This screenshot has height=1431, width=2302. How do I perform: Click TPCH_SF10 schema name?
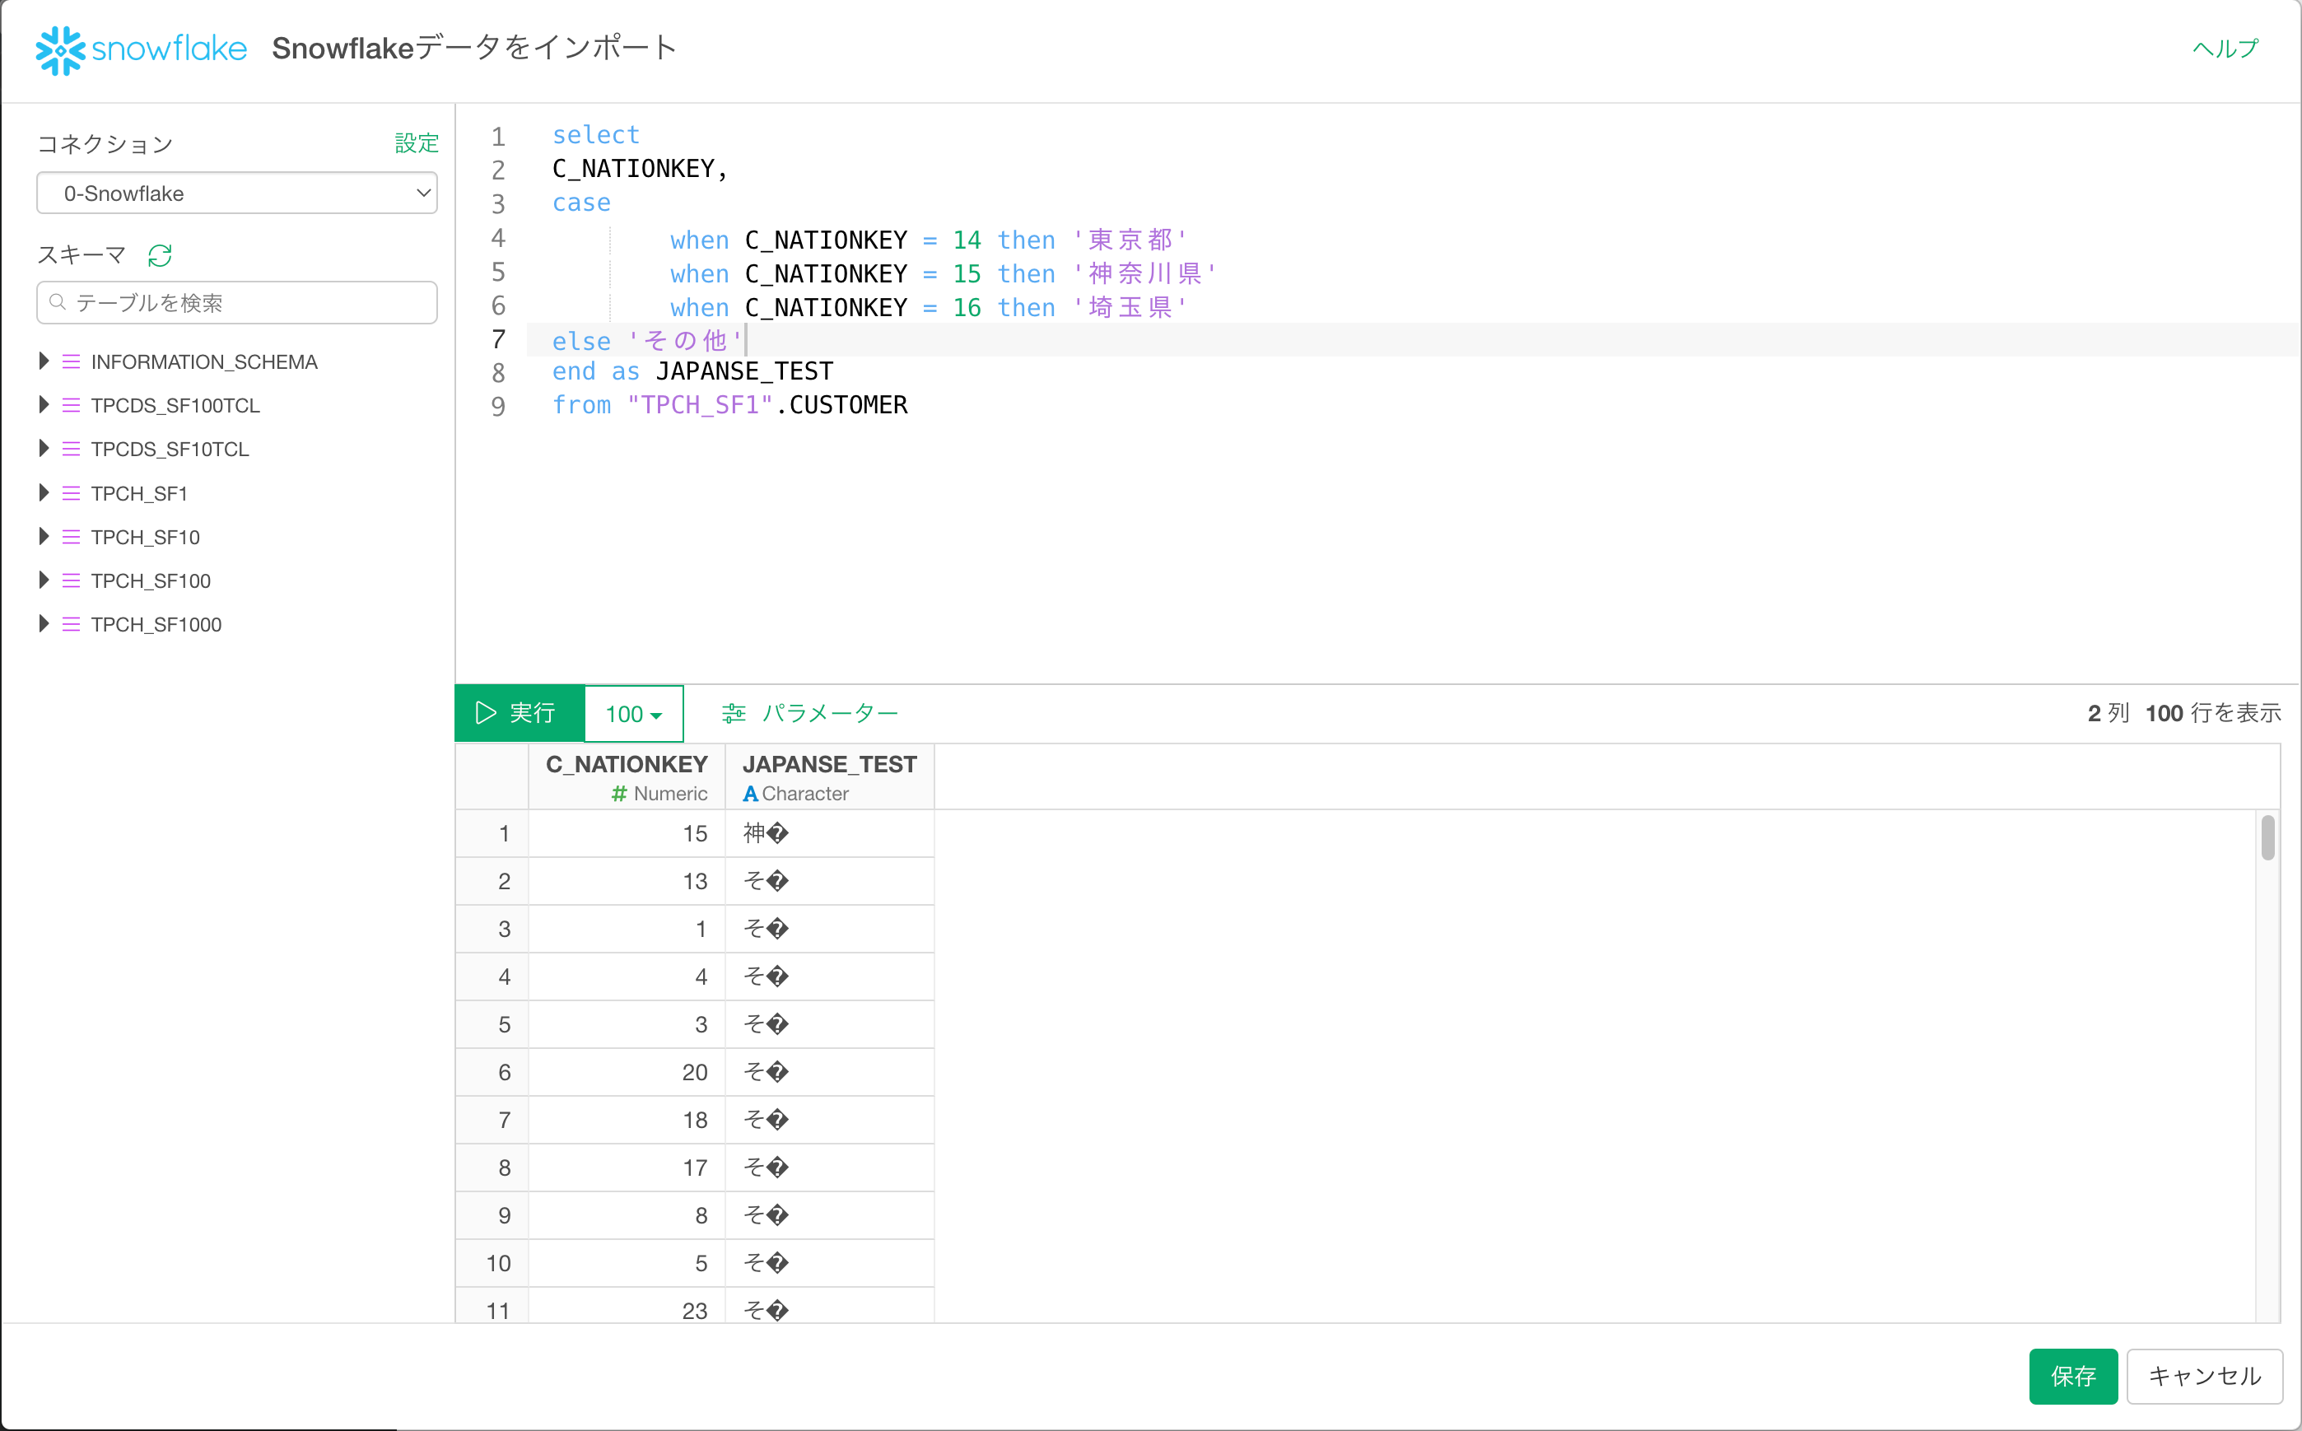[x=146, y=537]
